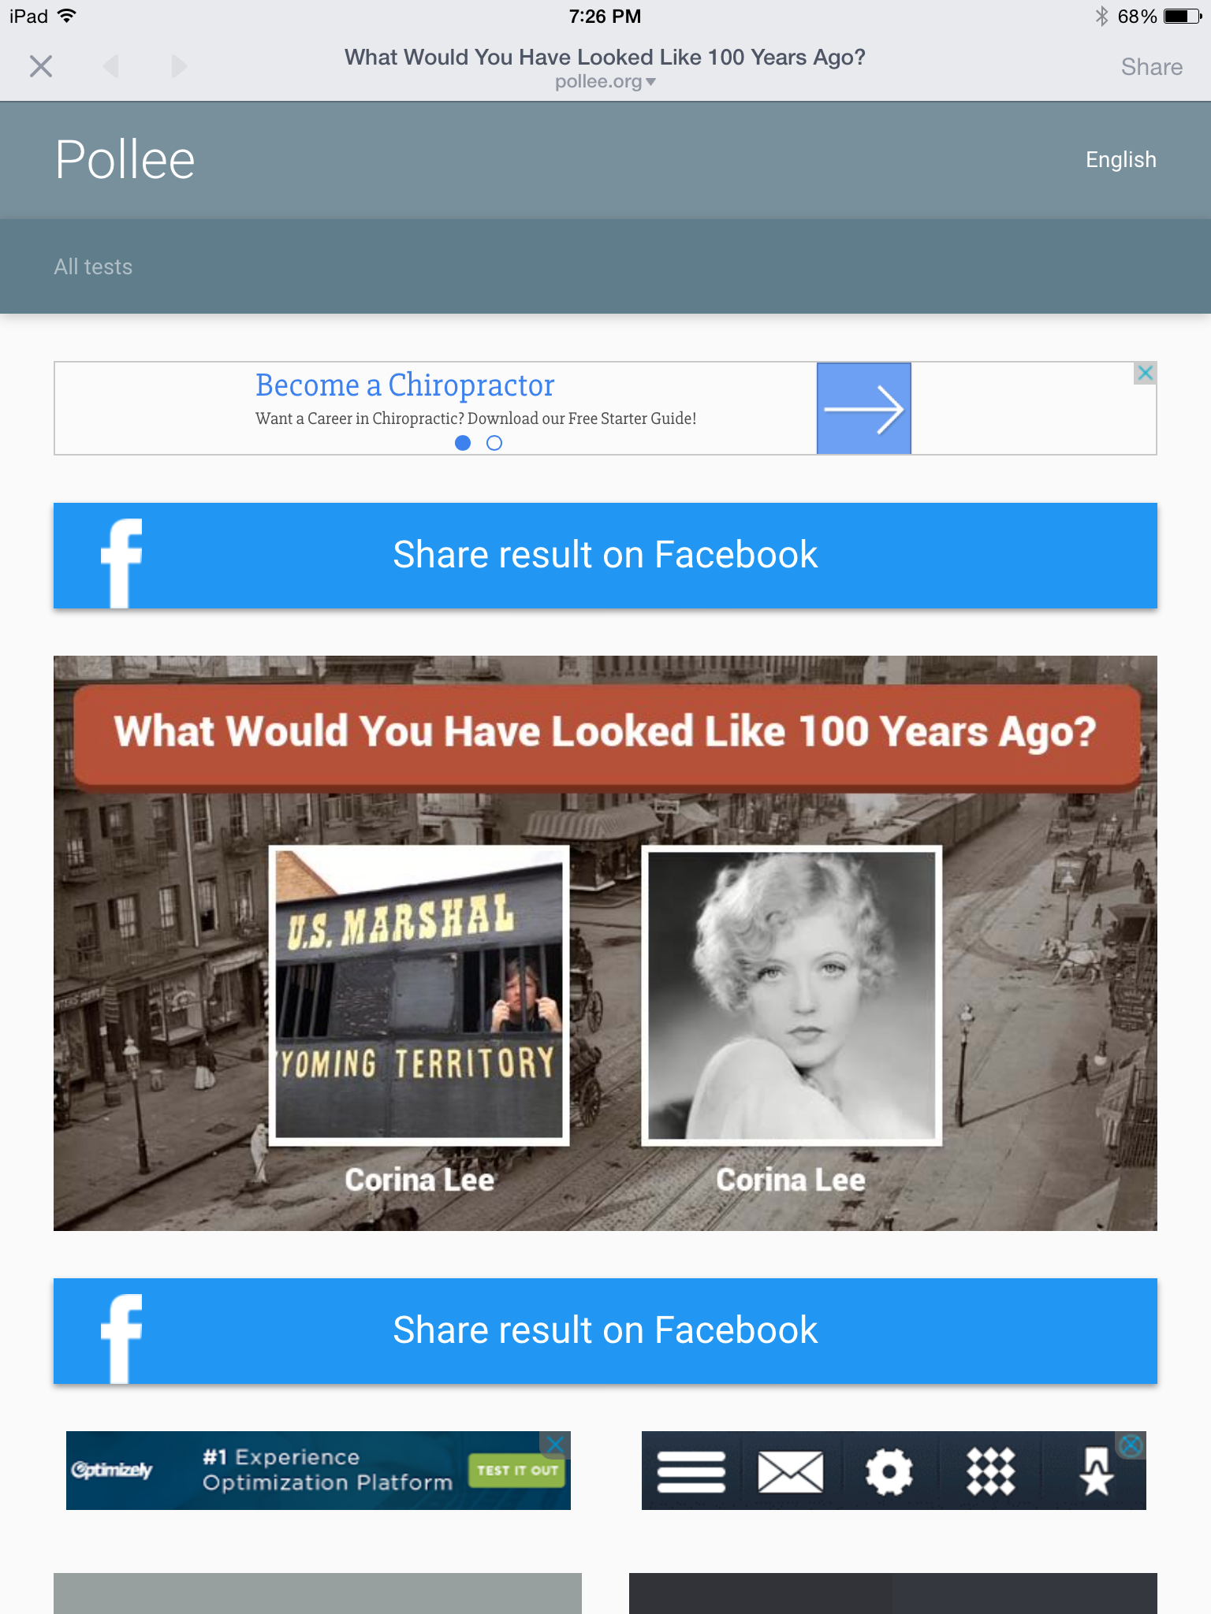1211x1614 pixels.
Task: Close the in-app browser with X
Action: [x=41, y=67]
